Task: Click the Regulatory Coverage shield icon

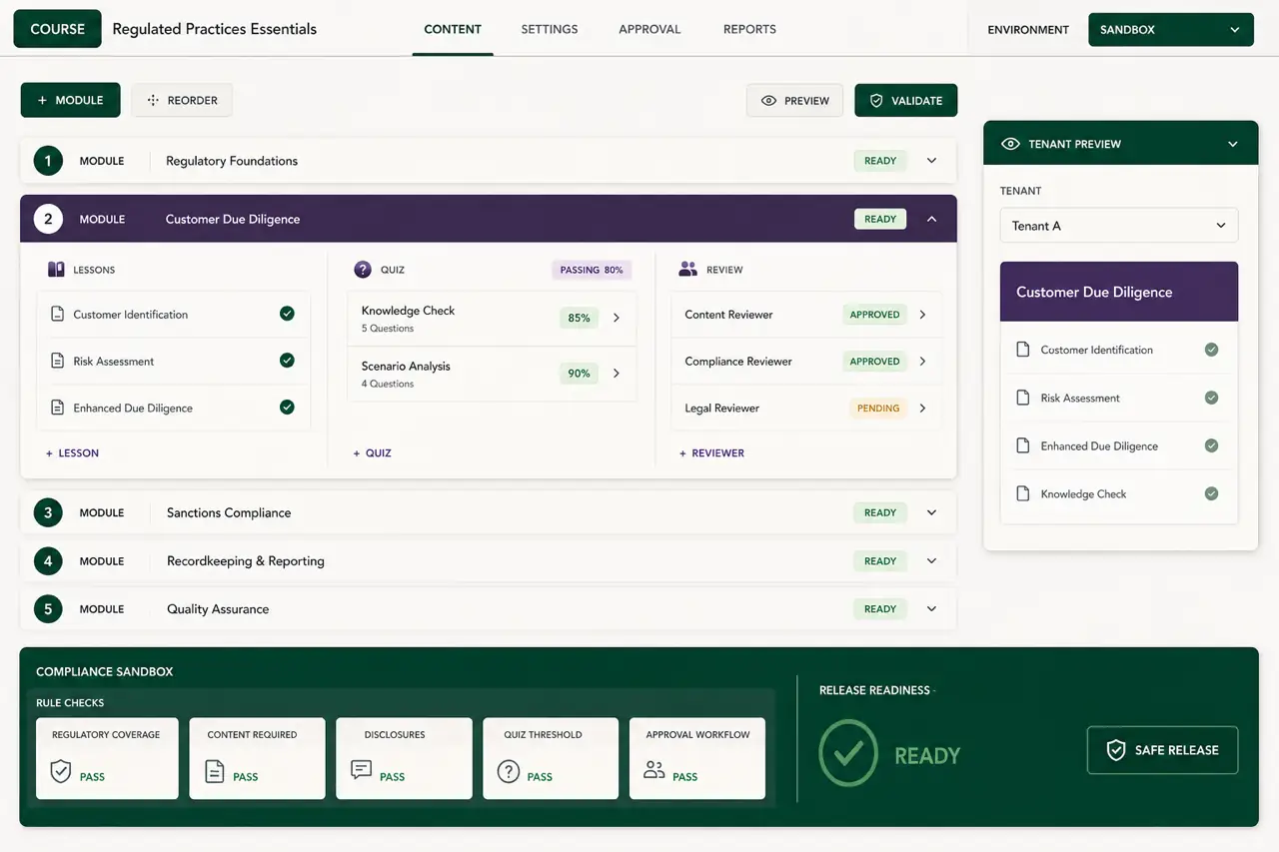Action: pos(61,771)
